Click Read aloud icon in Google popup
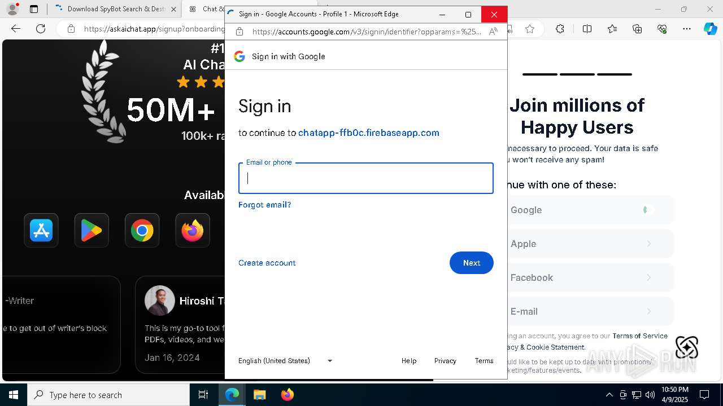Image resolution: width=723 pixels, height=406 pixels. click(x=493, y=32)
